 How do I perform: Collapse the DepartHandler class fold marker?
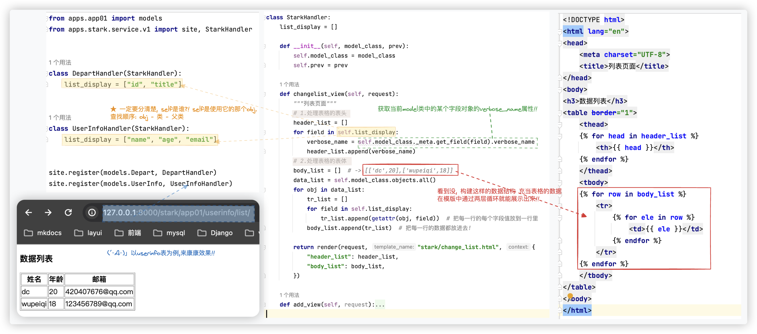coord(47,73)
